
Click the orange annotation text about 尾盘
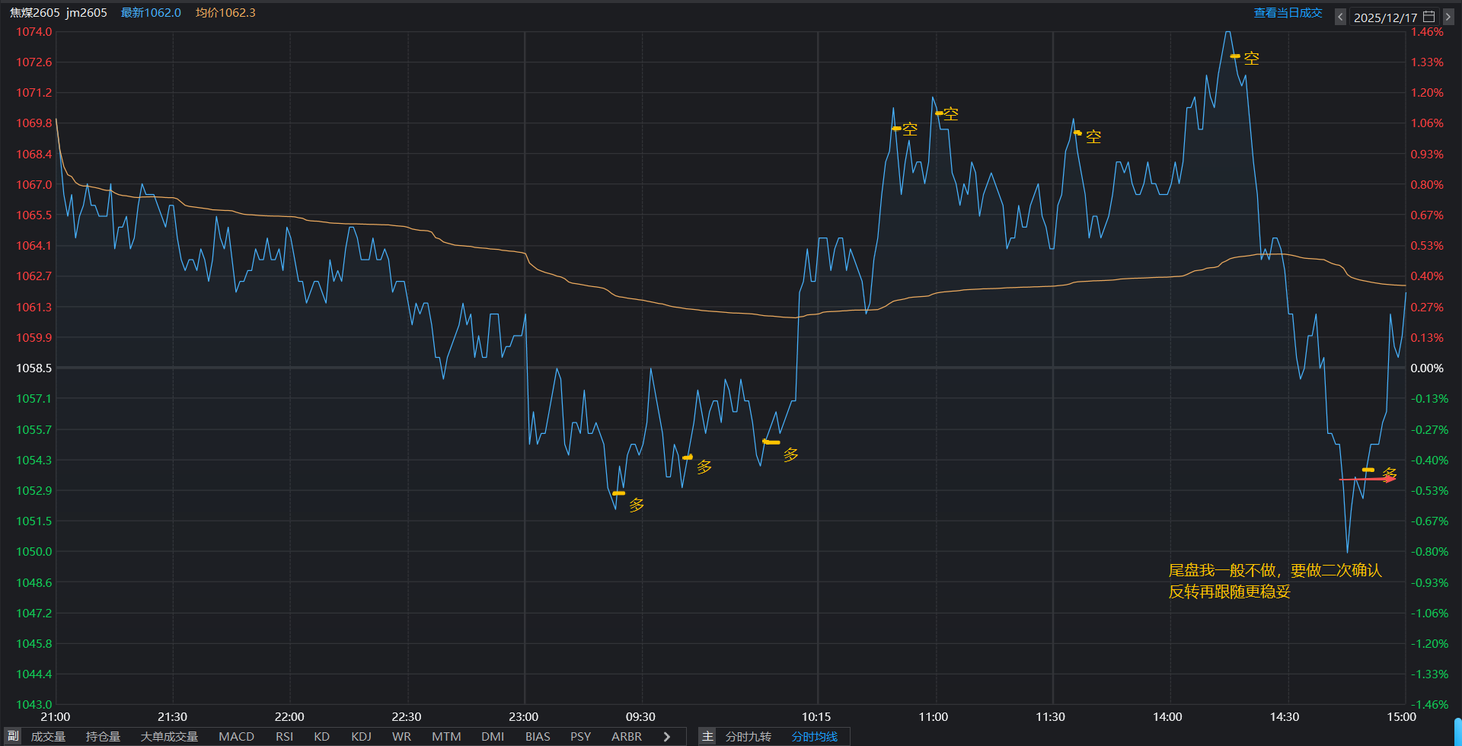tap(1274, 581)
